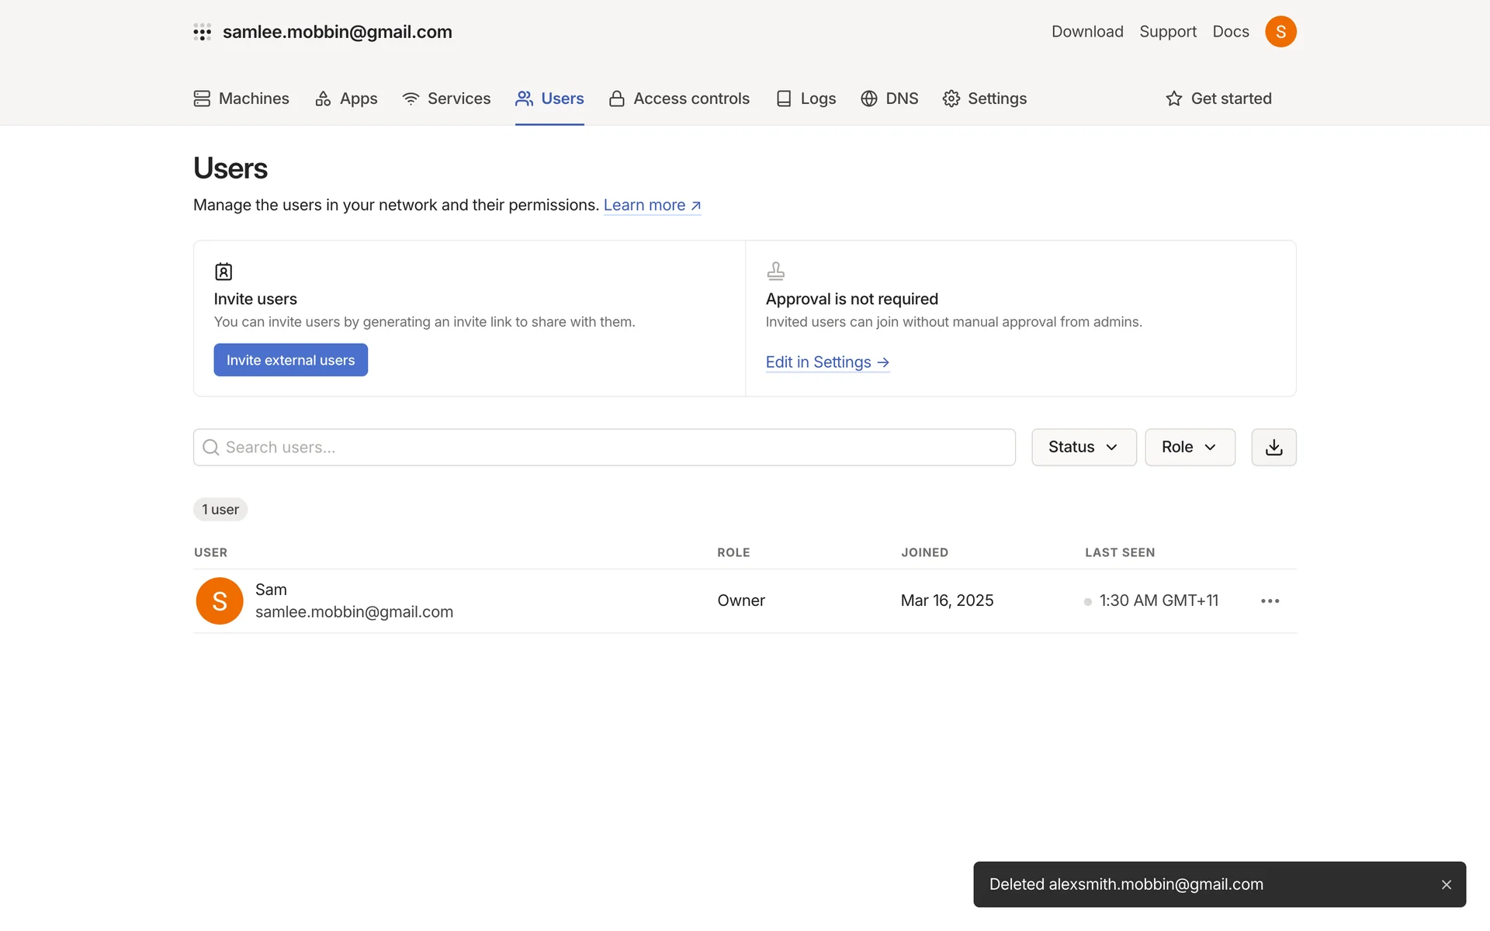
Task: Expand the Status filter dropdown
Action: coord(1083,447)
